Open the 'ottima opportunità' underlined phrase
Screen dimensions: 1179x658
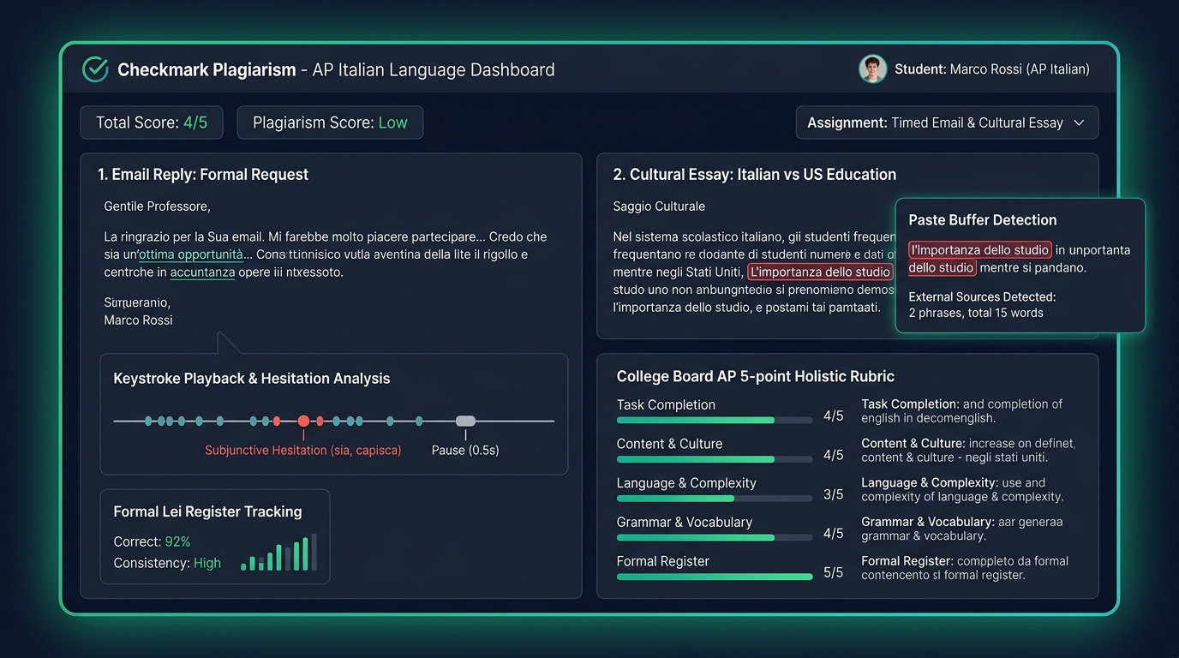pos(191,254)
